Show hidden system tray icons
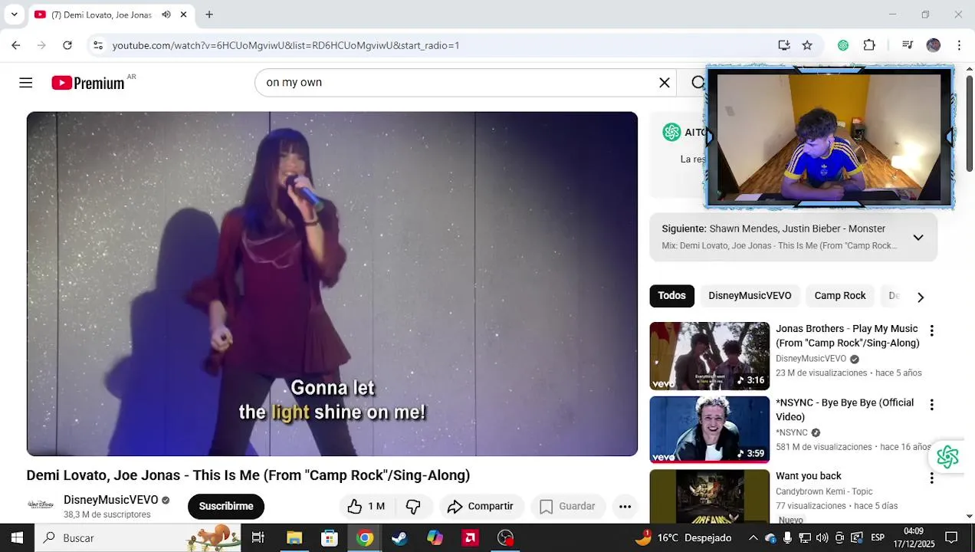This screenshot has height=552, width=975. click(753, 538)
